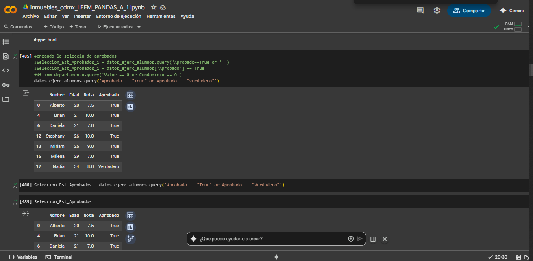Click the Gemini sparkle icon in bottom bar
533x261 pixels.
tap(276, 257)
